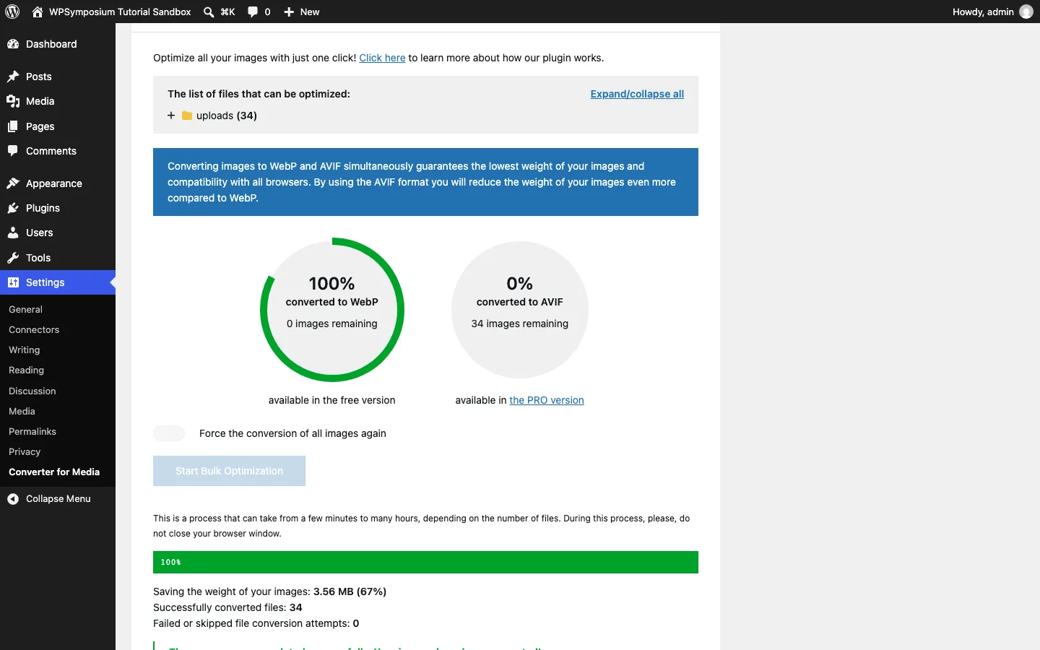This screenshot has height=650, width=1040.
Task: Click the WordPress logo icon
Action: (12, 12)
